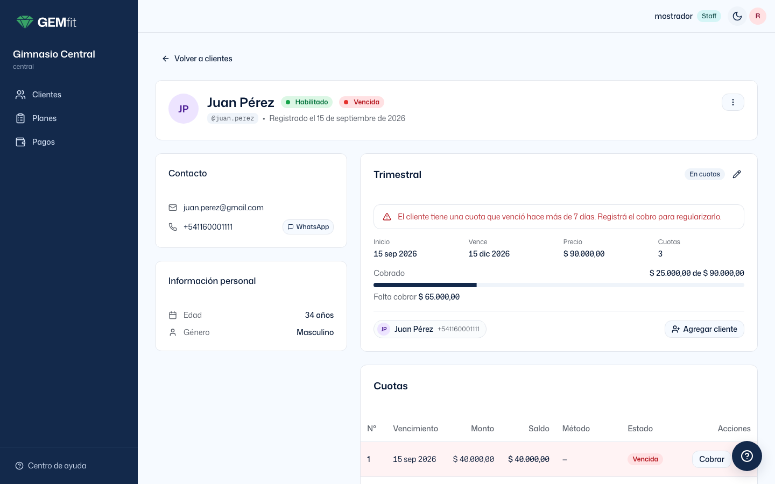Image resolution: width=775 pixels, height=484 pixels.
Task: Click the email juan.perez@gmail.com
Action: 223,208
